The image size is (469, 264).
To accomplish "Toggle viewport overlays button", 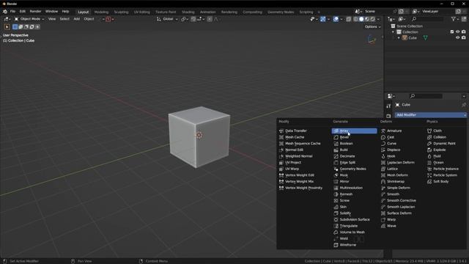I will 336,19.
